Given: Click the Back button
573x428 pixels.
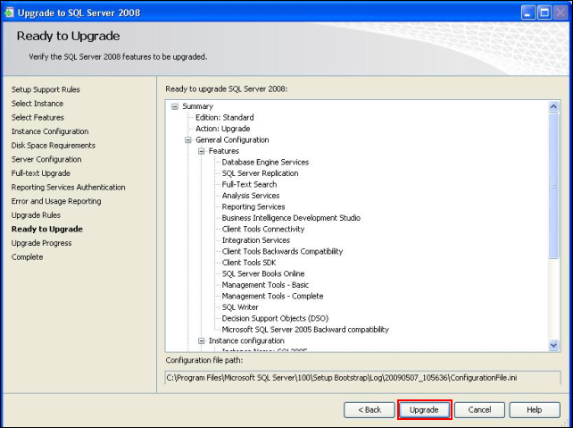Looking at the screenshot, I should [x=370, y=409].
